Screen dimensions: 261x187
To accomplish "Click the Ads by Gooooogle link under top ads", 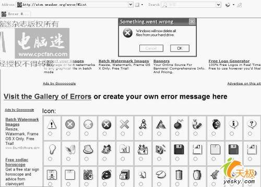I will [x=59, y=84].
